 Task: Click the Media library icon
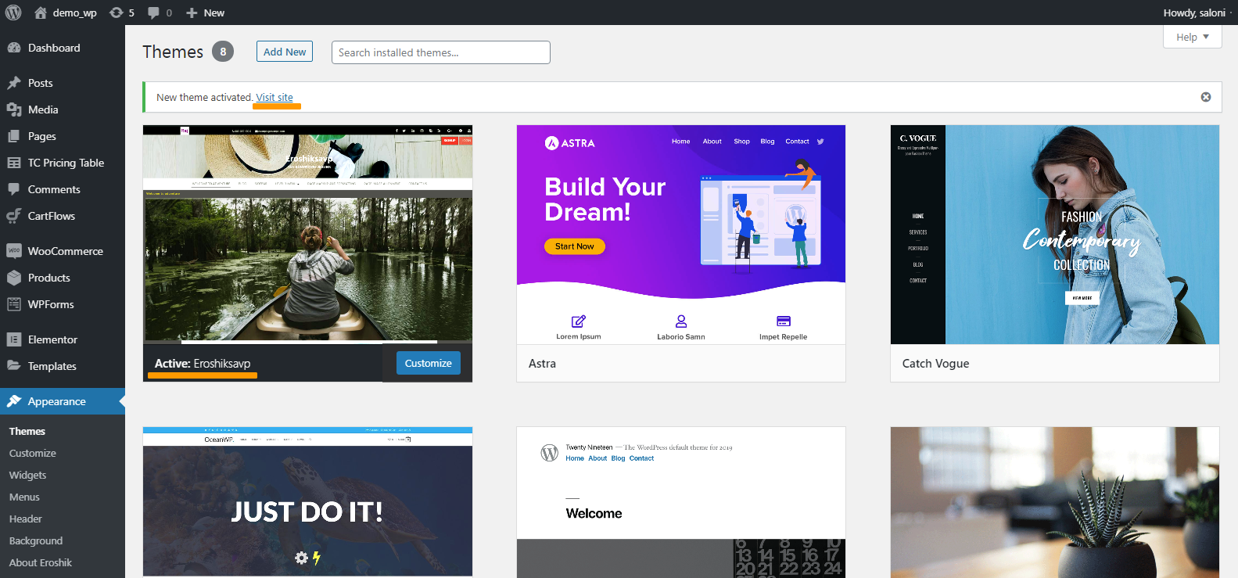pos(14,109)
